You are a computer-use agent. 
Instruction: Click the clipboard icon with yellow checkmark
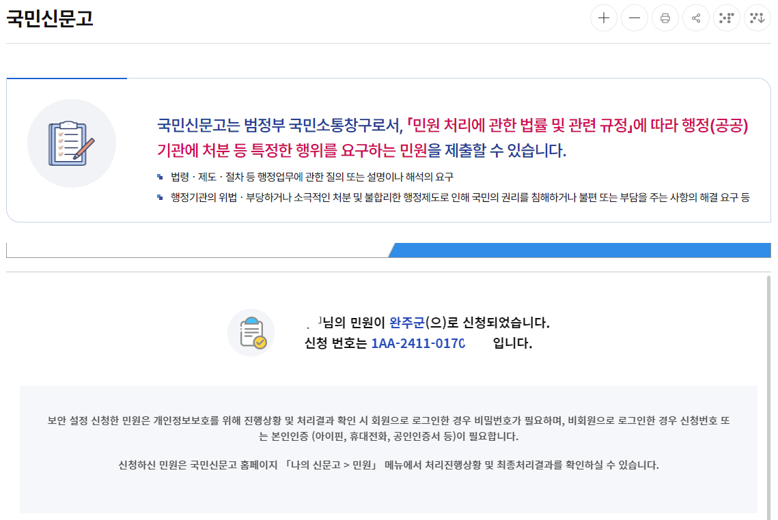[251, 332]
